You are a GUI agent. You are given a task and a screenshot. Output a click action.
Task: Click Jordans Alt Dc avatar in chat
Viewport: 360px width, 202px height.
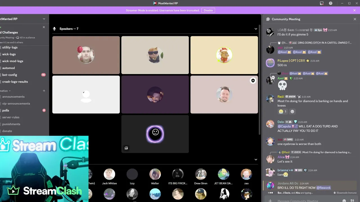(x=270, y=185)
